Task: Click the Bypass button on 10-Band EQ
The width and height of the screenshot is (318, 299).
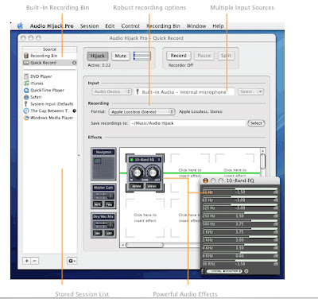Action: [x=153, y=186]
